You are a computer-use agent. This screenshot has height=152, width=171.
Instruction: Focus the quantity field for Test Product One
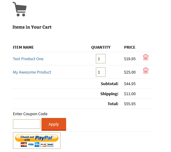tap(101, 59)
